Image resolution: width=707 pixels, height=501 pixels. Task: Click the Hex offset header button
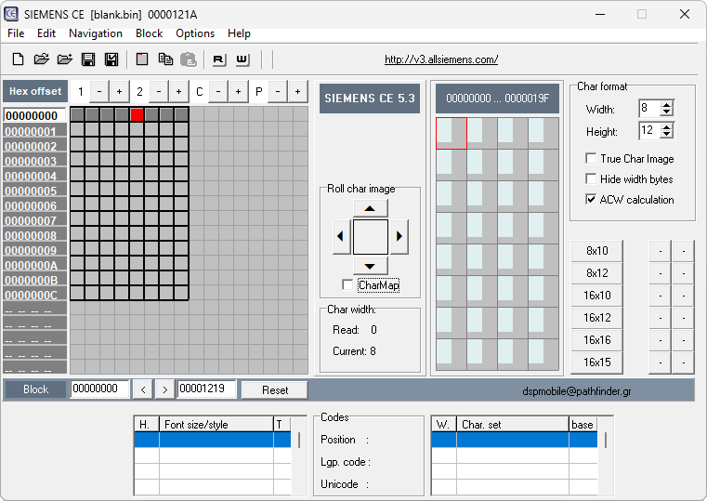pyautogui.click(x=35, y=91)
